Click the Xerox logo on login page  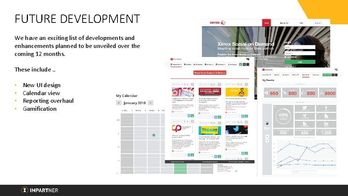(217, 23)
